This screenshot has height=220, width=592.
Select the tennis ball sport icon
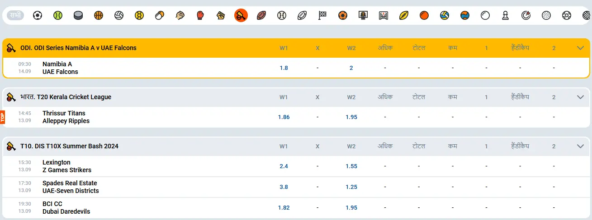[58, 16]
